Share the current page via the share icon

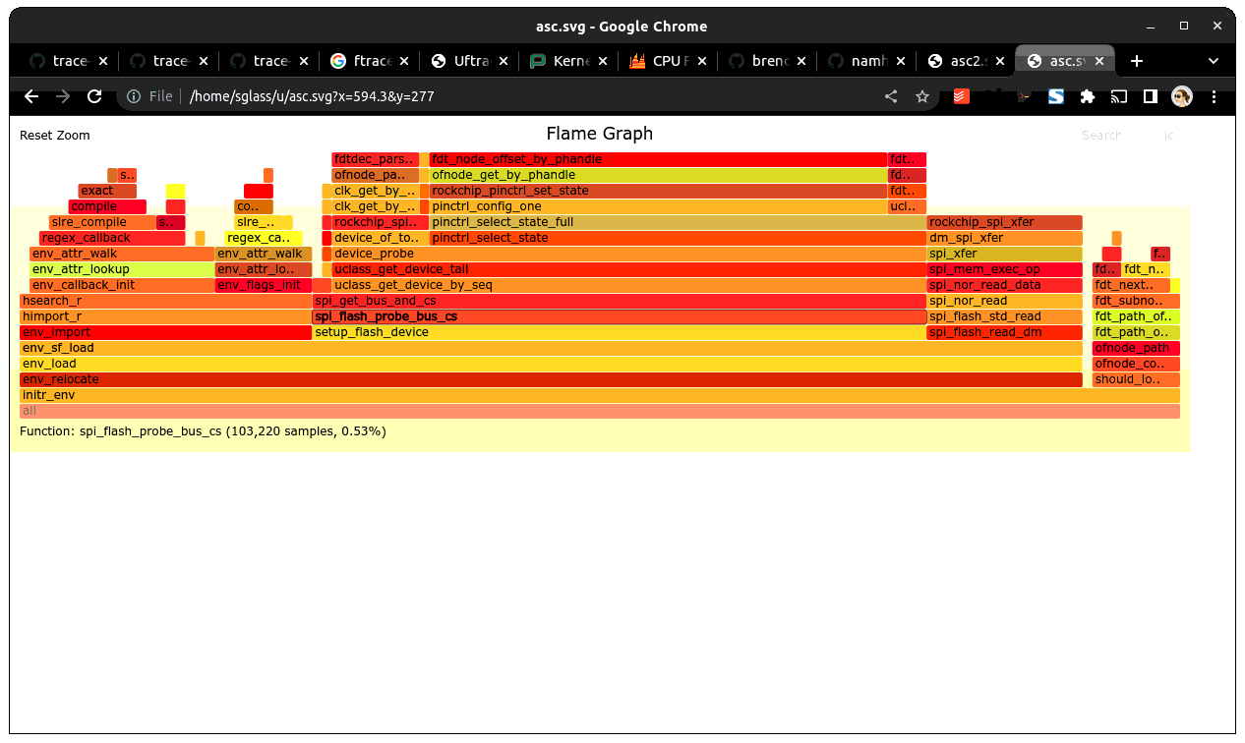click(891, 96)
